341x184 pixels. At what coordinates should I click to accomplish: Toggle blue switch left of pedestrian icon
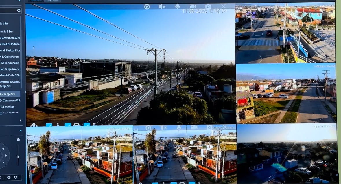pyautogui.click(x=49, y=125)
